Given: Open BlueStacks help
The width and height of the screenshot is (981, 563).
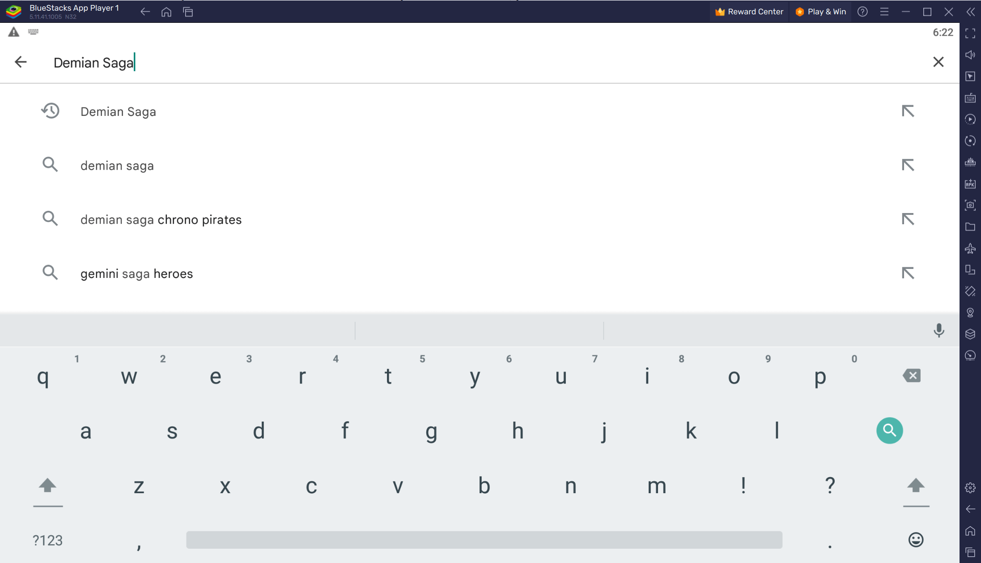Looking at the screenshot, I should (x=862, y=12).
